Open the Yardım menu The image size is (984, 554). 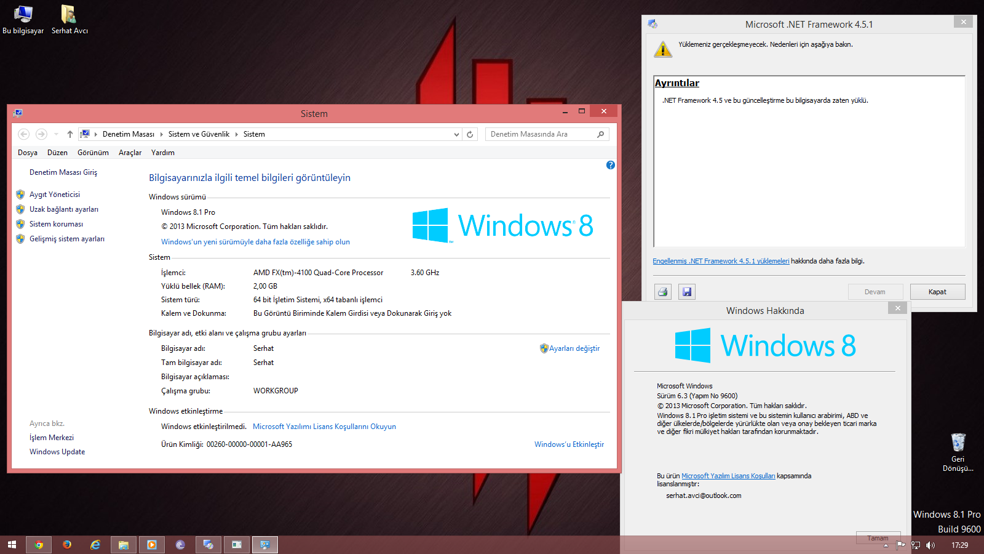click(163, 153)
